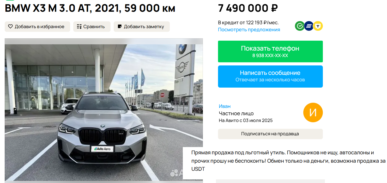Open the green Sber bank offer icon
387x183 pixels.
[300, 26]
